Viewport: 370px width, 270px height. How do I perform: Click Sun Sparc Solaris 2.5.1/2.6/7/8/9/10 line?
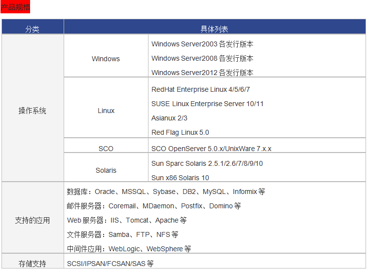click(207, 163)
